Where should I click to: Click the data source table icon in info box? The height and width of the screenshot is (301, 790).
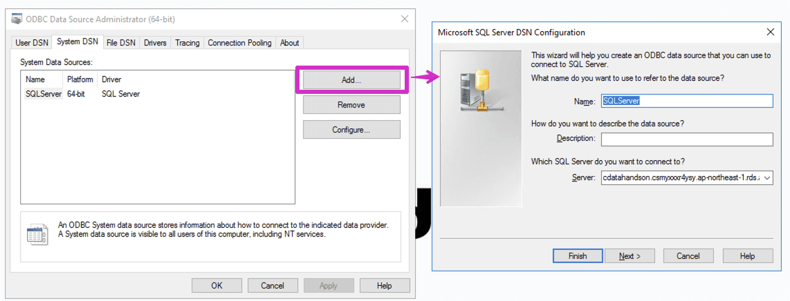click(x=37, y=234)
